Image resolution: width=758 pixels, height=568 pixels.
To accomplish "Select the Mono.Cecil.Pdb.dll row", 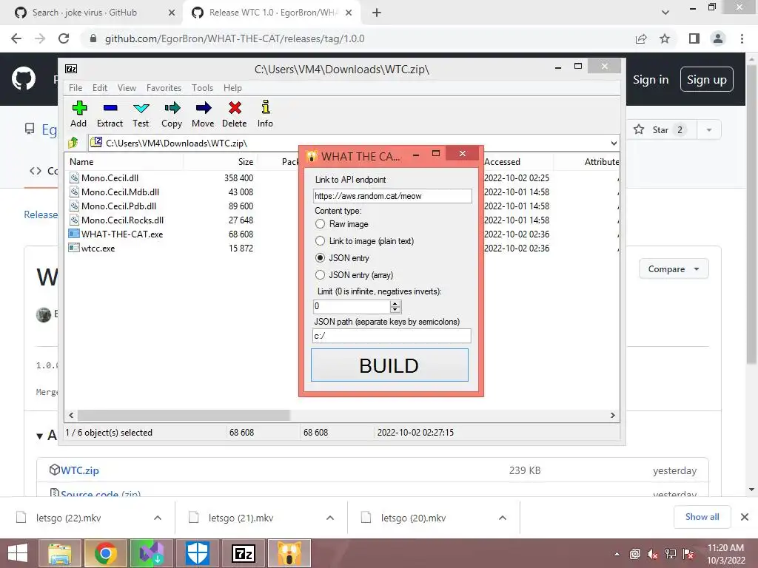I will pyautogui.click(x=119, y=206).
